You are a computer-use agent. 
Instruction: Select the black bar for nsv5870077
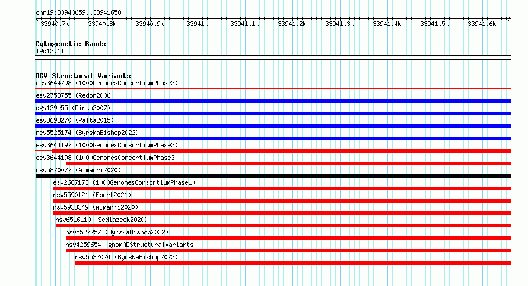click(x=273, y=176)
